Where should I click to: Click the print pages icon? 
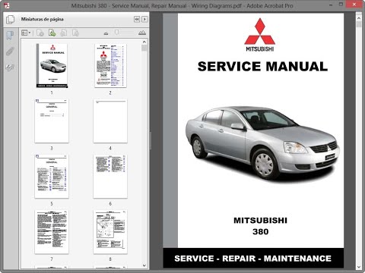63,33
